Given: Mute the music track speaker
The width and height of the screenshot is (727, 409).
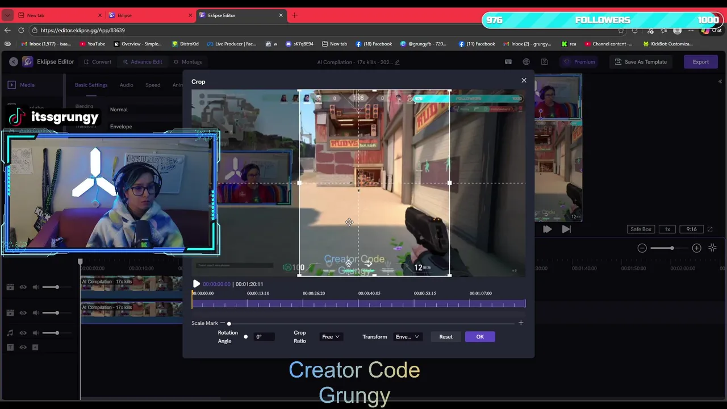Looking at the screenshot, I should coord(36,333).
